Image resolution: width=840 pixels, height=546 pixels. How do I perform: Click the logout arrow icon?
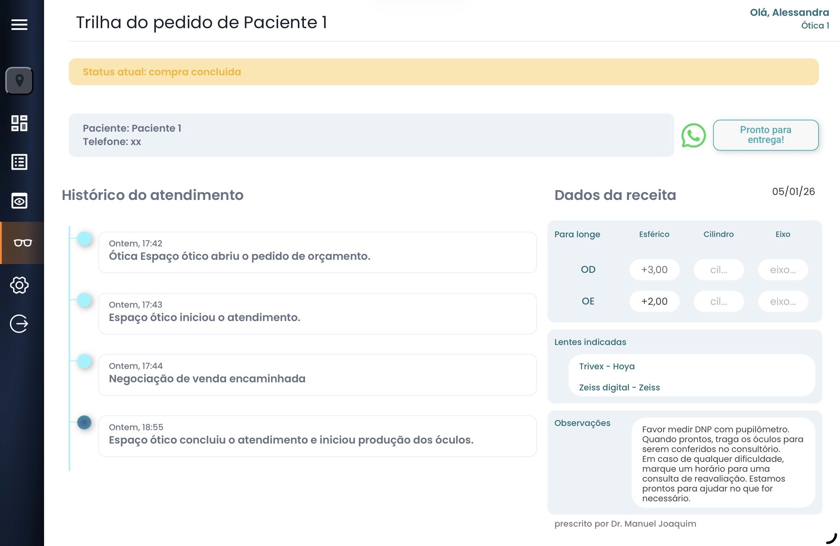[19, 324]
